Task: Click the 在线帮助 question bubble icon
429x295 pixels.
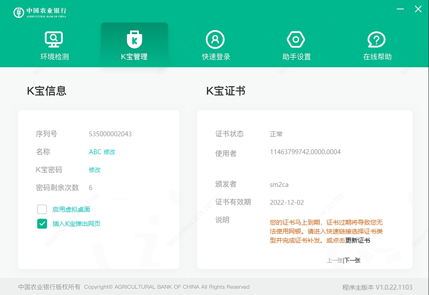Action: point(377,39)
